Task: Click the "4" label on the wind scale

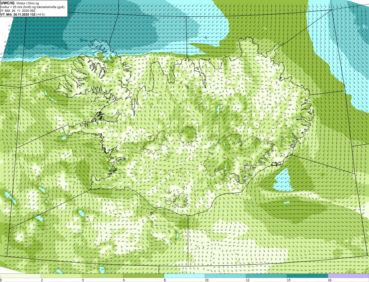Action: pyautogui.click(x=83, y=280)
